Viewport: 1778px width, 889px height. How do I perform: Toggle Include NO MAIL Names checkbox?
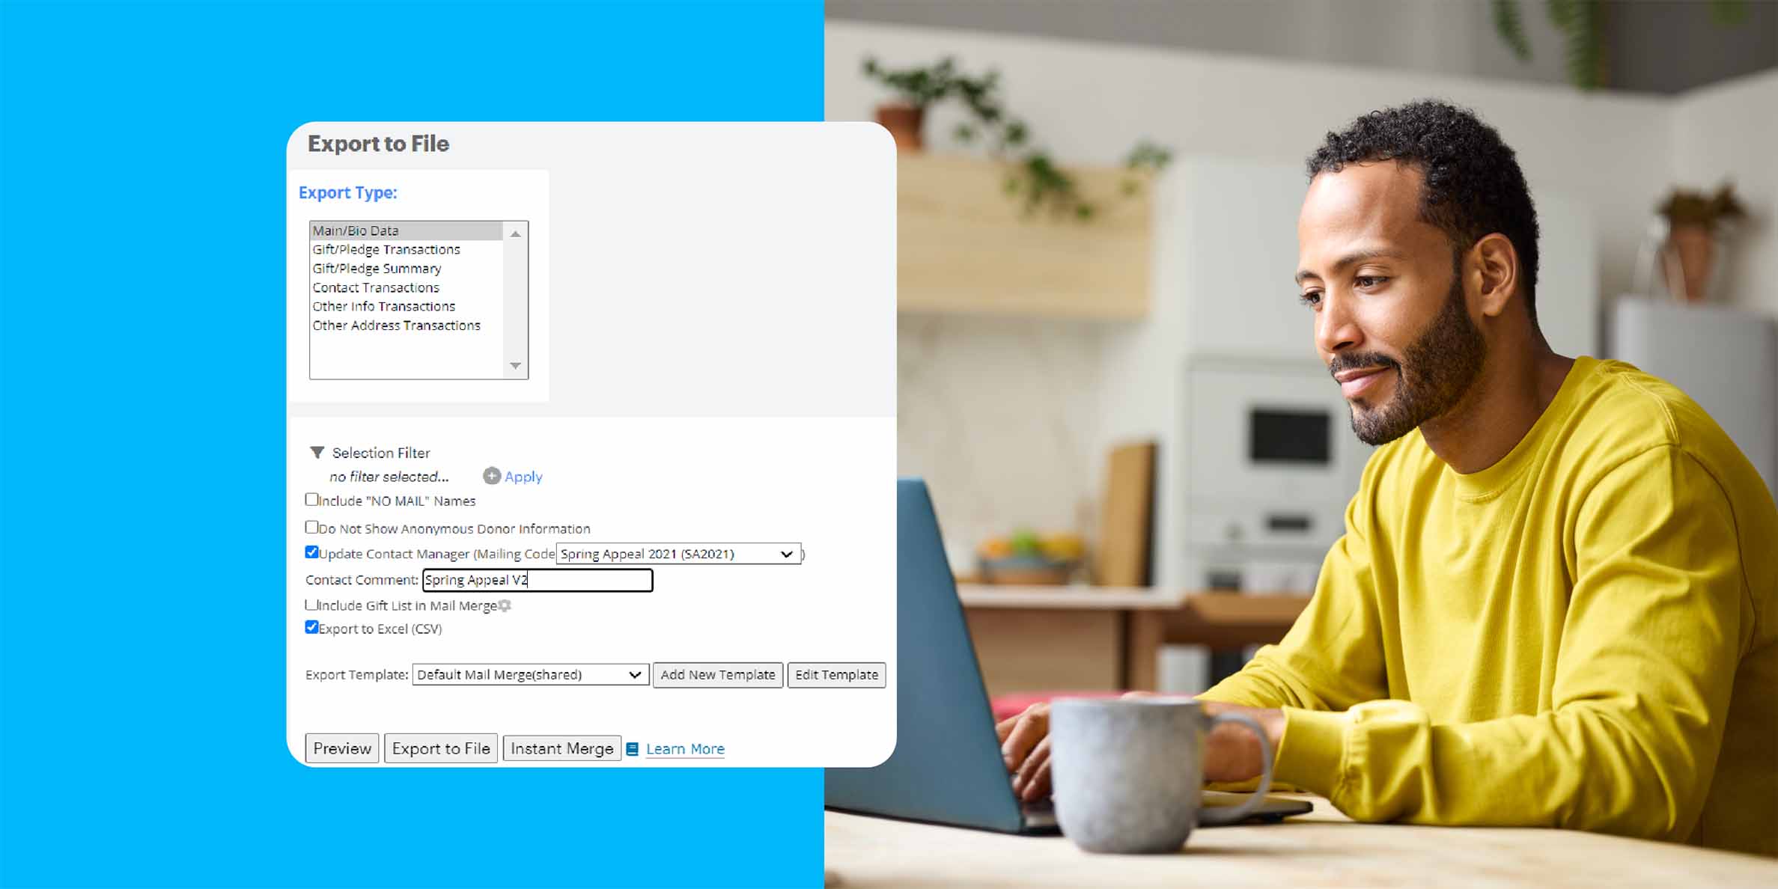click(x=312, y=500)
